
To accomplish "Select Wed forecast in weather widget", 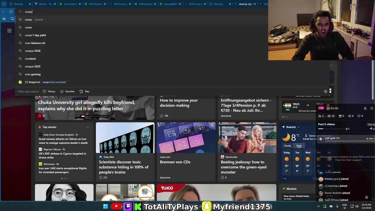I will 308,162.
